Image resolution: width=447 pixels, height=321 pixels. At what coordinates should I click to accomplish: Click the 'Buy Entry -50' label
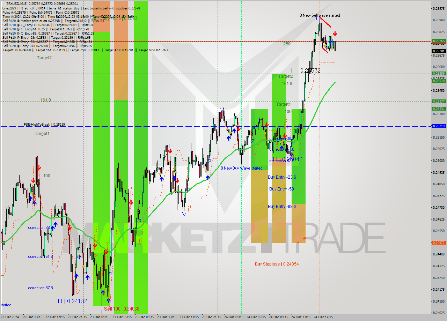pos(281,189)
